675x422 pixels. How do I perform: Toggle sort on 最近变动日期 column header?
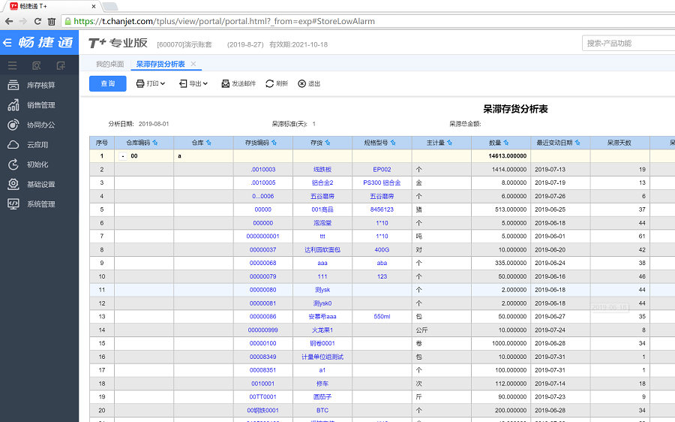coord(577,143)
